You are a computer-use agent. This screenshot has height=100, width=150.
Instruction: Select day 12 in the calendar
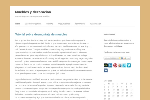(122, 90)
